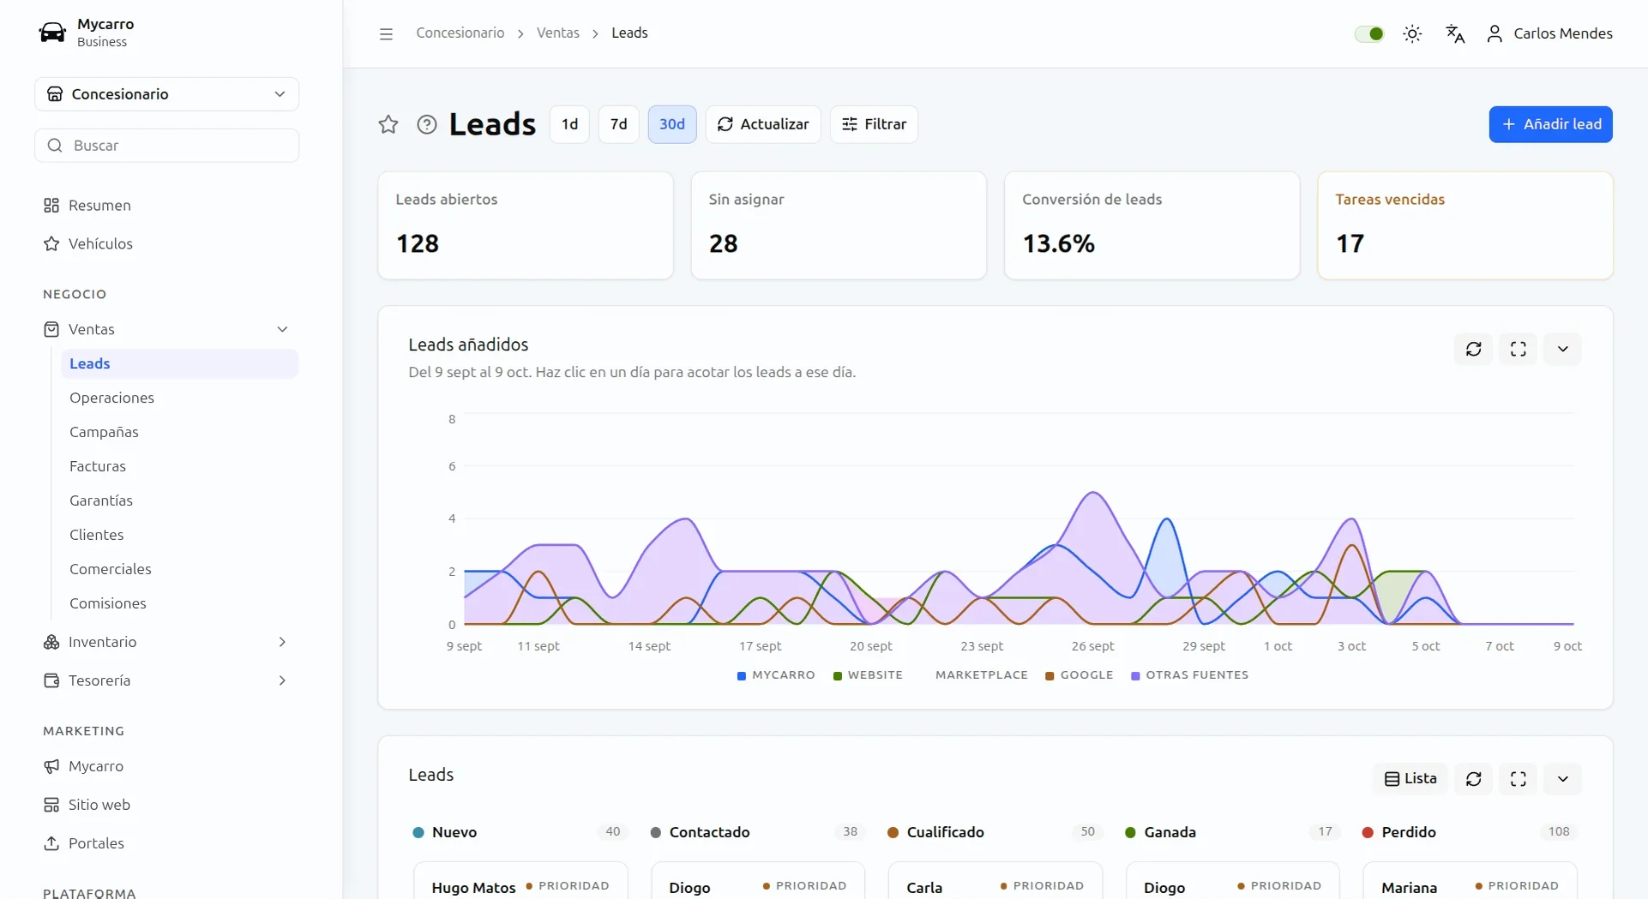Expand the Leads añadidos chart to fullscreen
1648x899 pixels.
[x=1519, y=349]
